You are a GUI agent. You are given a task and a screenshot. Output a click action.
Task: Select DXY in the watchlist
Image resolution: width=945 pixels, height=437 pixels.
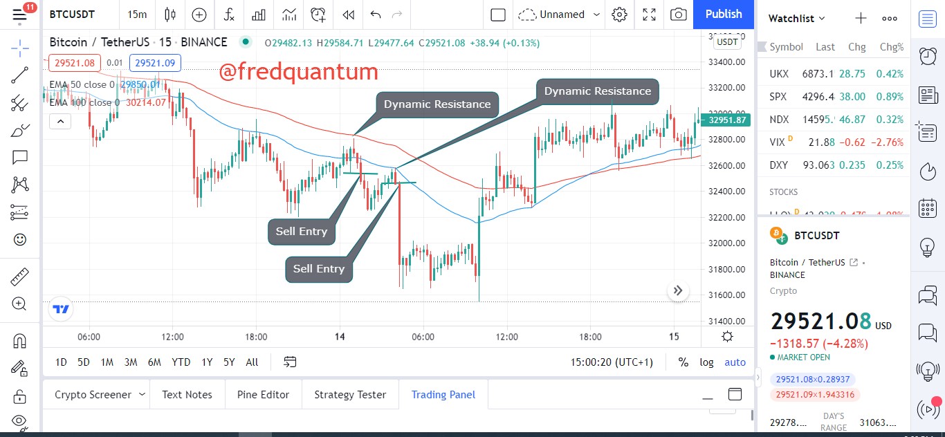point(834,165)
